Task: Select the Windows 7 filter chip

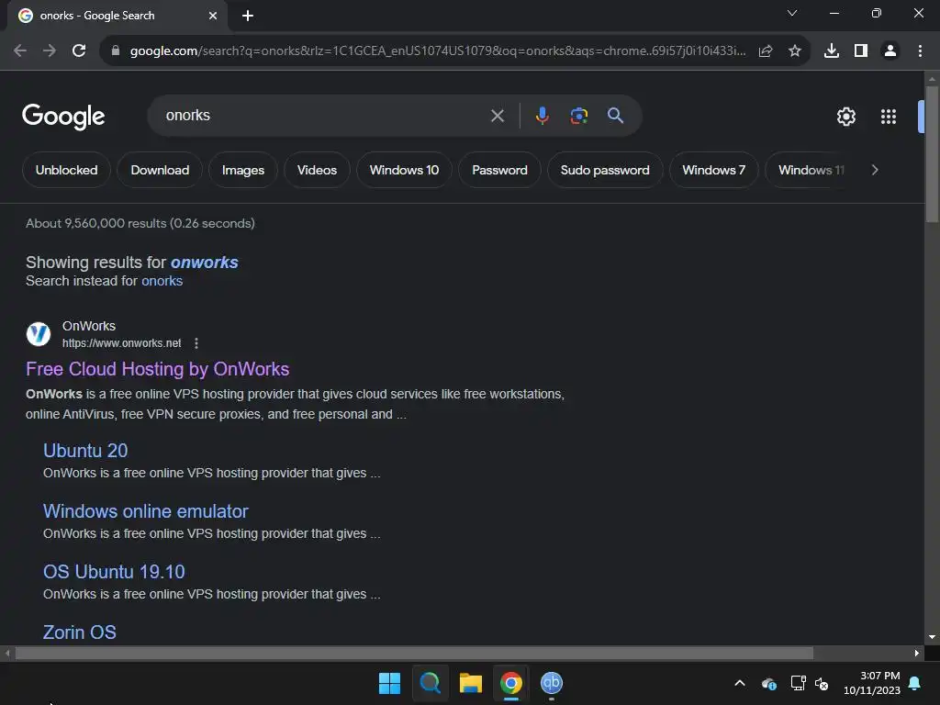Action: pos(713,170)
